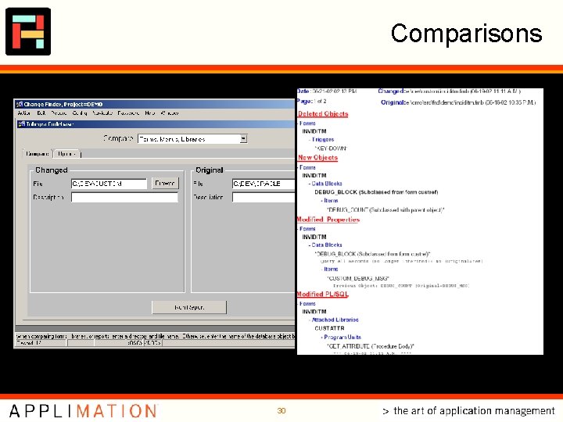Viewport: 563px width, 422px height.
Task: Collapse Forms under Deleted Objects
Action: pyautogui.click(x=307, y=123)
